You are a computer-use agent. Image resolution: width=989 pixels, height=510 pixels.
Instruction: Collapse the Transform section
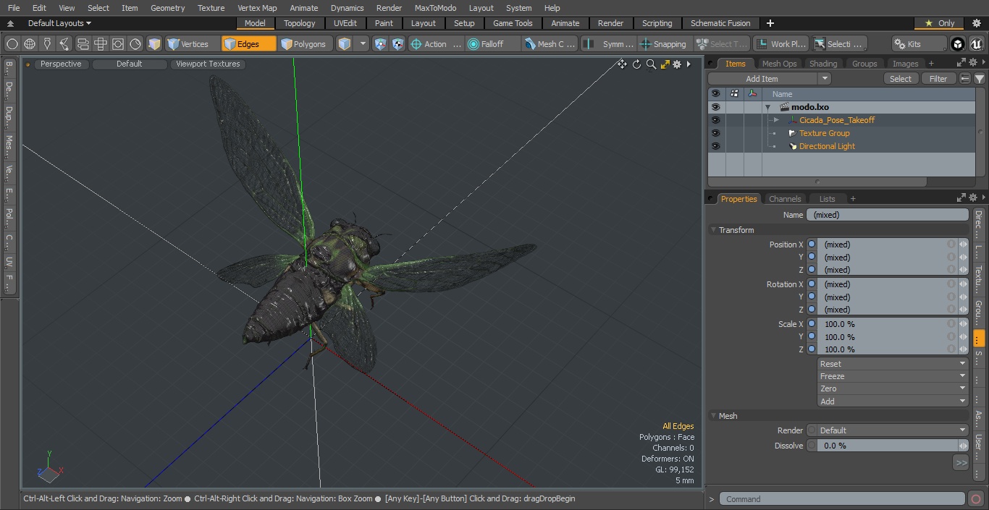(x=713, y=230)
